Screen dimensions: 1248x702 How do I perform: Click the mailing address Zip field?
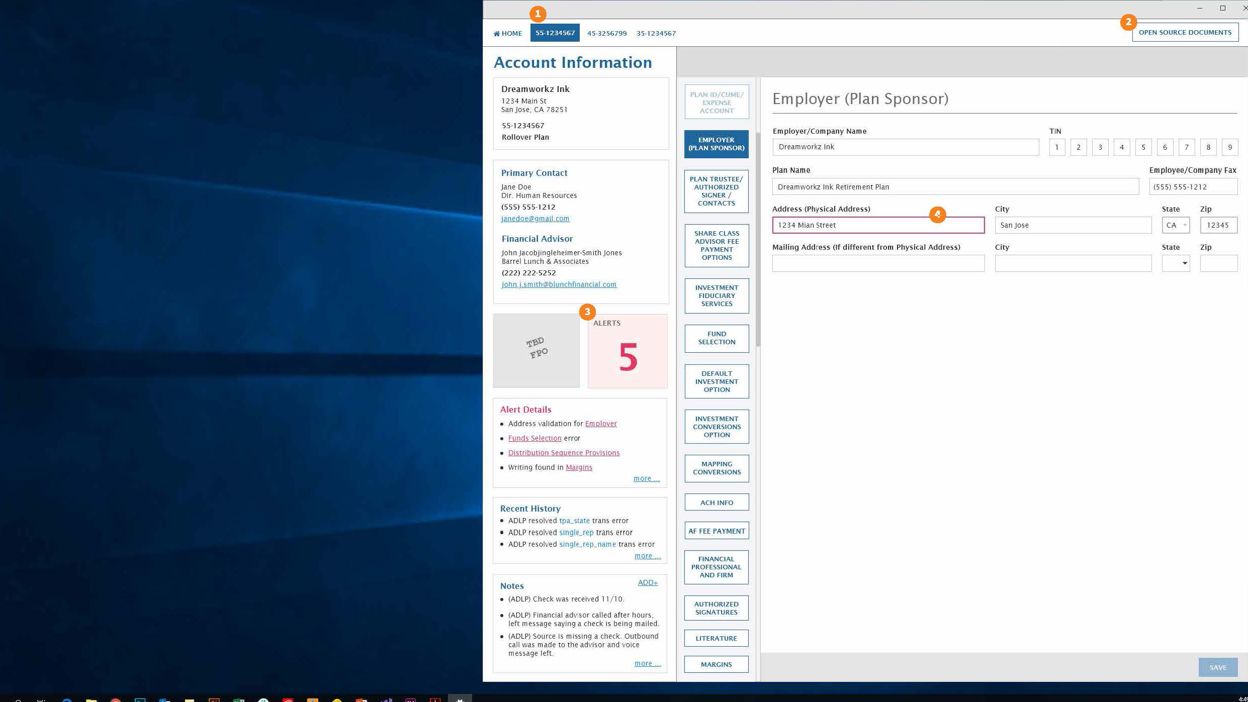click(1219, 263)
